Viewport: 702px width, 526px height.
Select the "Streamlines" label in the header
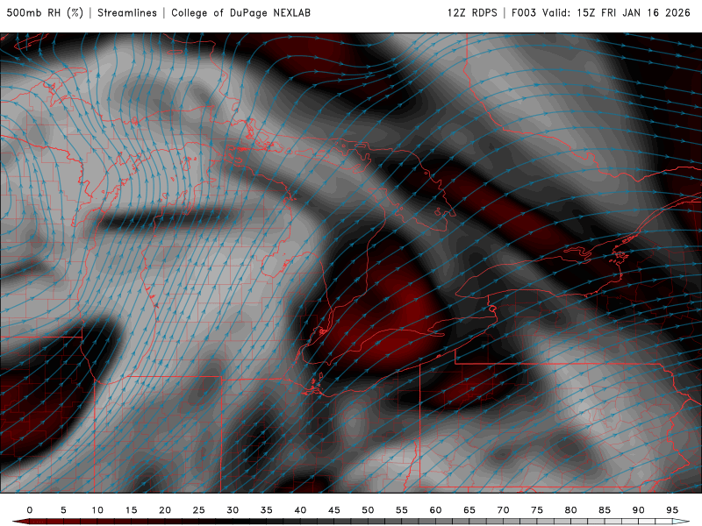coord(127,13)
